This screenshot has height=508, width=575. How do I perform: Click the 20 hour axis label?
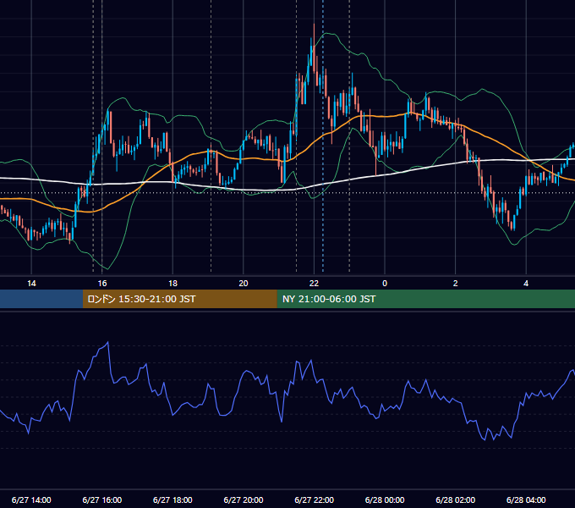pos(244,284)
